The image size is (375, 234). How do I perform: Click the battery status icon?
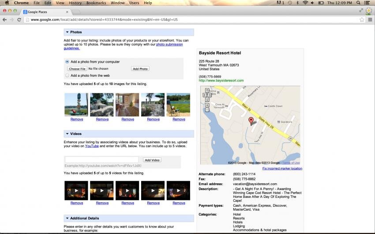click(321, 3)
